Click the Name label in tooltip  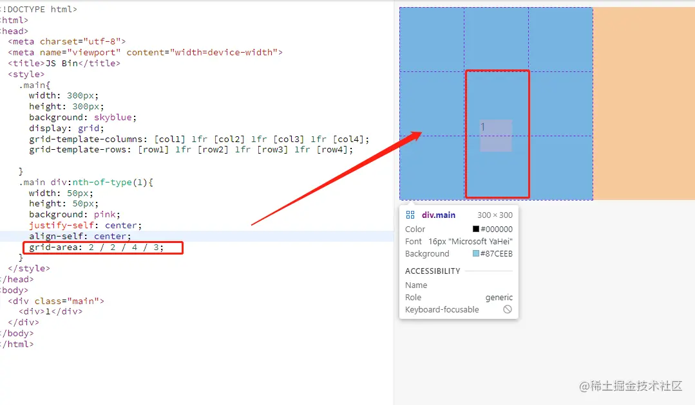click(416, 285)
